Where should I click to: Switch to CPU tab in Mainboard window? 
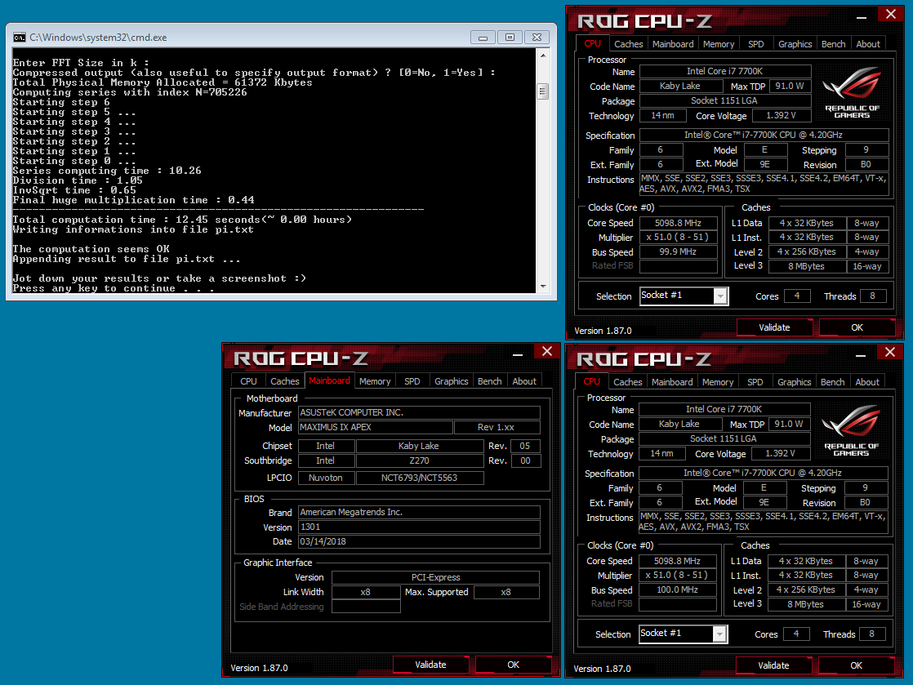tap(248, 381)
